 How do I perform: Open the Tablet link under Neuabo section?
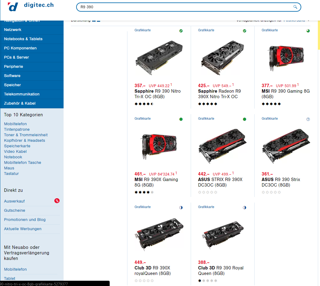tap(10, 278)
